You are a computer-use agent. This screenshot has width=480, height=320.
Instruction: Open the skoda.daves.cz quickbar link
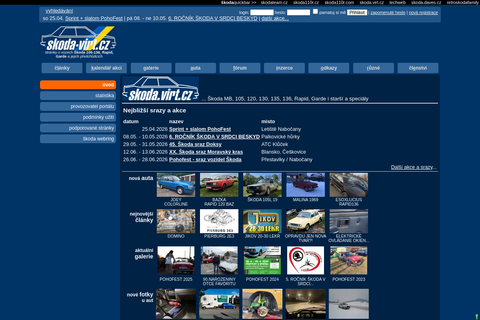(426, 2)
